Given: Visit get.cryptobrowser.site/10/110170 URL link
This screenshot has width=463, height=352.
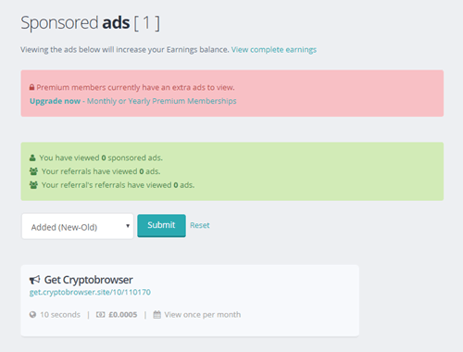Looking at the screenshot, I should pyautogui.click(x=90, y=292).
